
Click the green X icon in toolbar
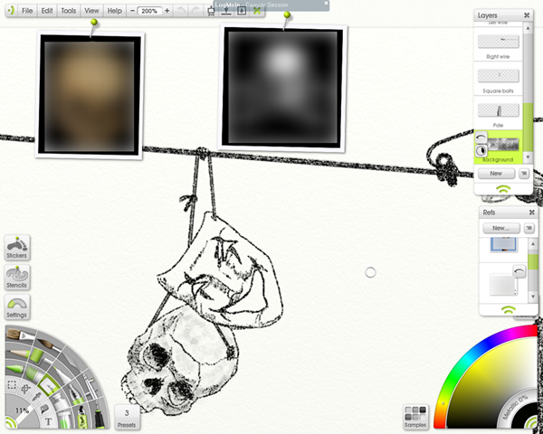coord(257,11)
